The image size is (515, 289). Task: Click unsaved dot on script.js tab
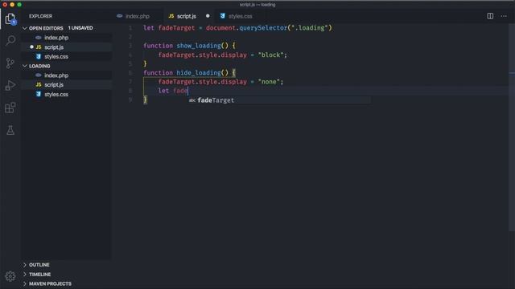(x=208, y=16)
